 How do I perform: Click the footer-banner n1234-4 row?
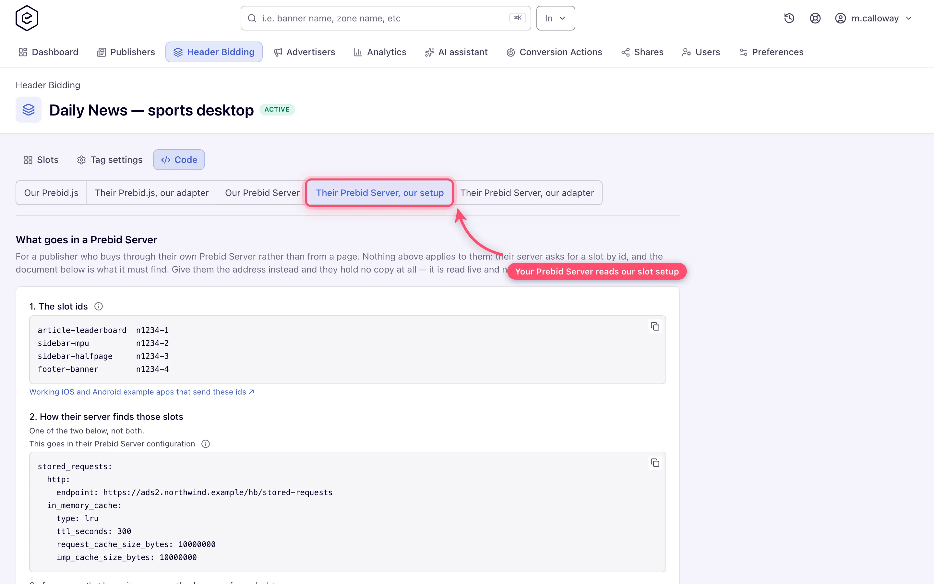click(x=103, y=369)
